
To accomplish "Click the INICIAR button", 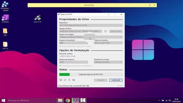I will click(101, 80).
